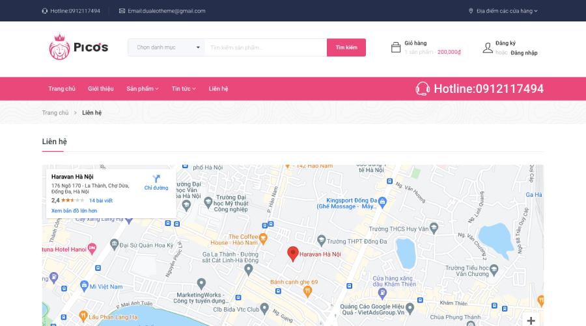Viewport: 586px width, 326px height.
Task: Click the Email dualeotheme@gmail.com link
Action: pos(166,11)
